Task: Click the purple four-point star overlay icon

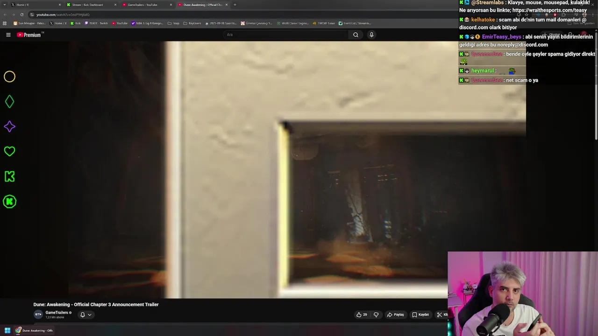Action: point(9,126)
